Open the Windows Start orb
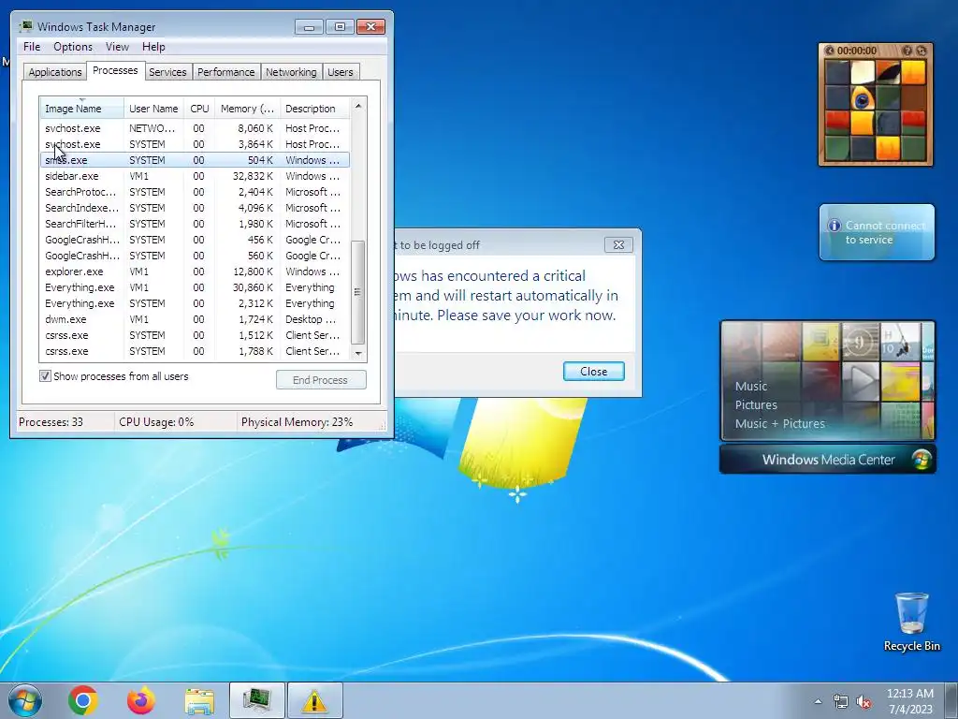 [25, 700]
